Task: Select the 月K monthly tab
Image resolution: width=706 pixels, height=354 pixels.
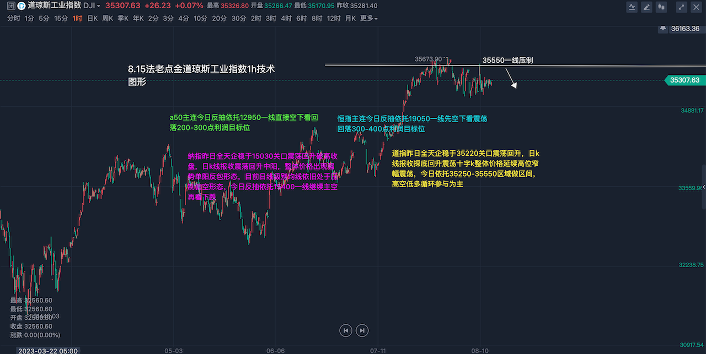Action: (x=350, y=18)
